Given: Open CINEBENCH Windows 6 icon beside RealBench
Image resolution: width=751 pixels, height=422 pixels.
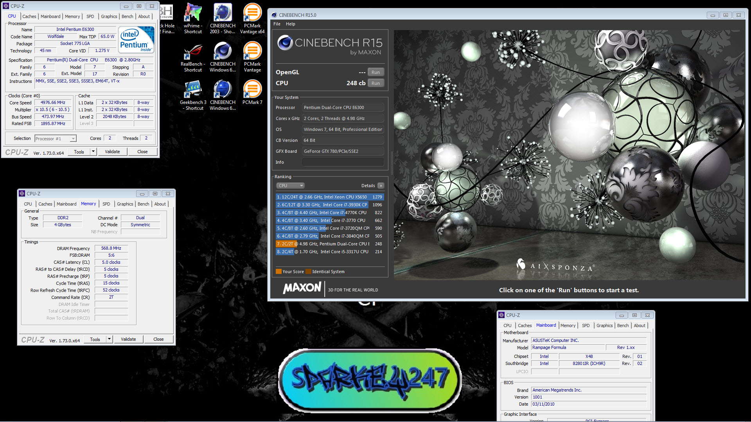Looking at the screenshot, I should (x=223, y=57).
